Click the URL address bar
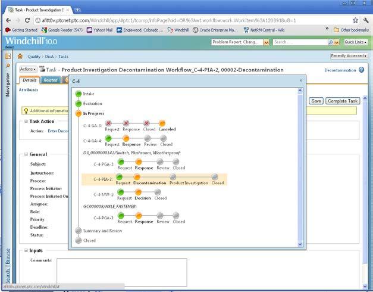 (193, 20)
